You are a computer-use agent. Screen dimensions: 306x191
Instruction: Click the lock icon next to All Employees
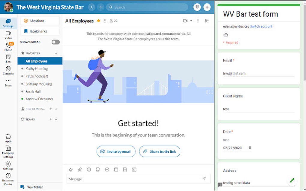click(105, 21)
